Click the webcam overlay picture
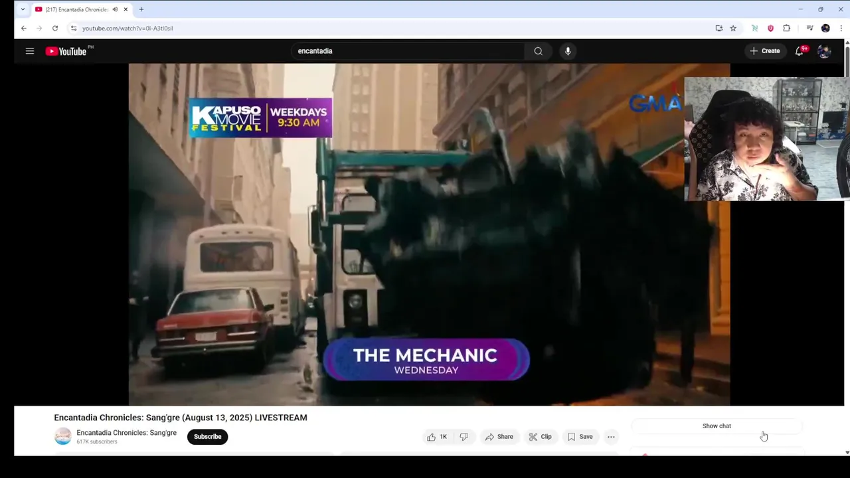This screenshot has width=850, height=478. (767, 139)
